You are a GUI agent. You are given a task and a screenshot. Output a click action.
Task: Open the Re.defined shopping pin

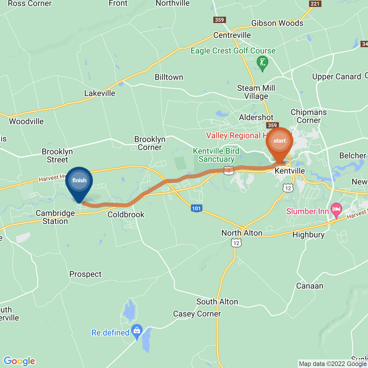pyautogui.click(x=137, y=332)
